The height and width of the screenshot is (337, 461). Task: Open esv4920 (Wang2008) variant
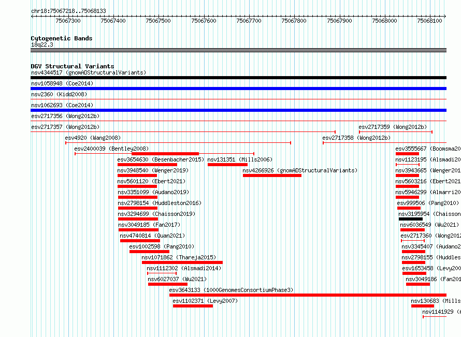93,138
